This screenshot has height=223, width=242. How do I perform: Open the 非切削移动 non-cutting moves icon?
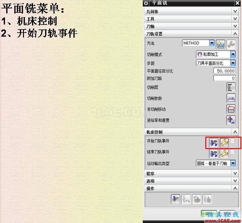[x=231, y=109]
